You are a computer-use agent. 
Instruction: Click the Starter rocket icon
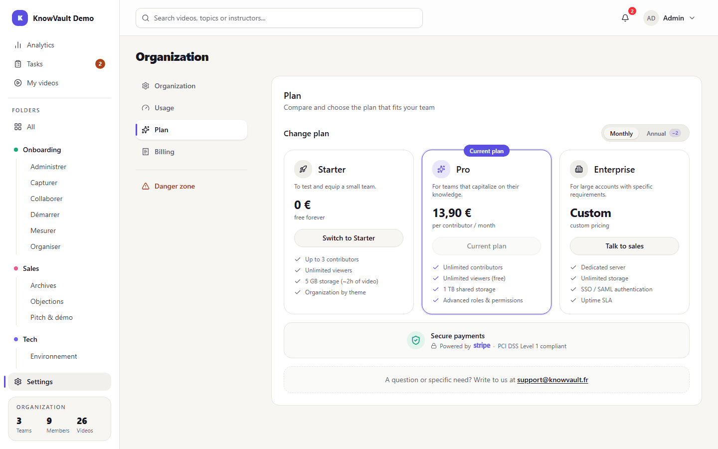[303, 169]
